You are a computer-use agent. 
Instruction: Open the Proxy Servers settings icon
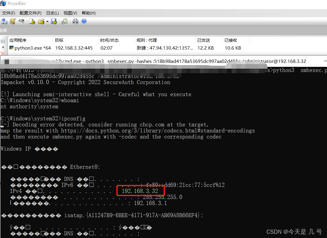pos(4,21)
